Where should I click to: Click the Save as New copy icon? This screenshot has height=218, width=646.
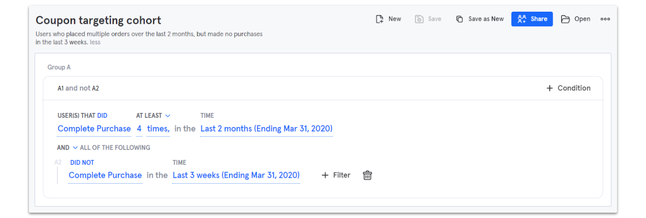pyautogui.click(x=460, y=19)
